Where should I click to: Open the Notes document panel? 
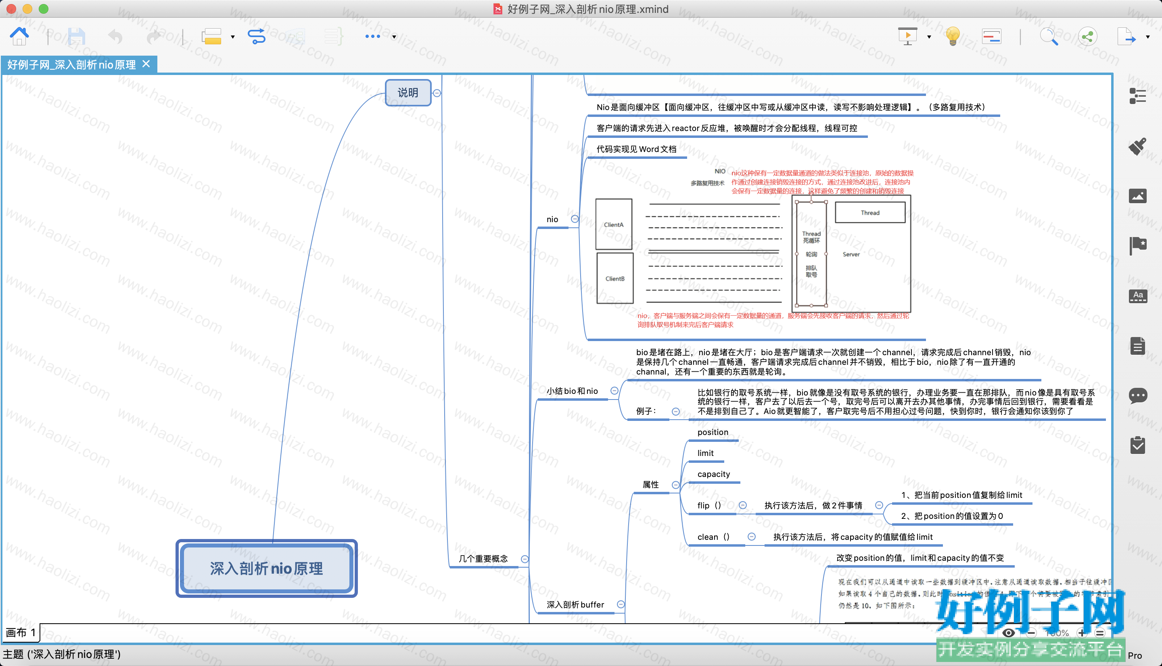[1137, 346]
